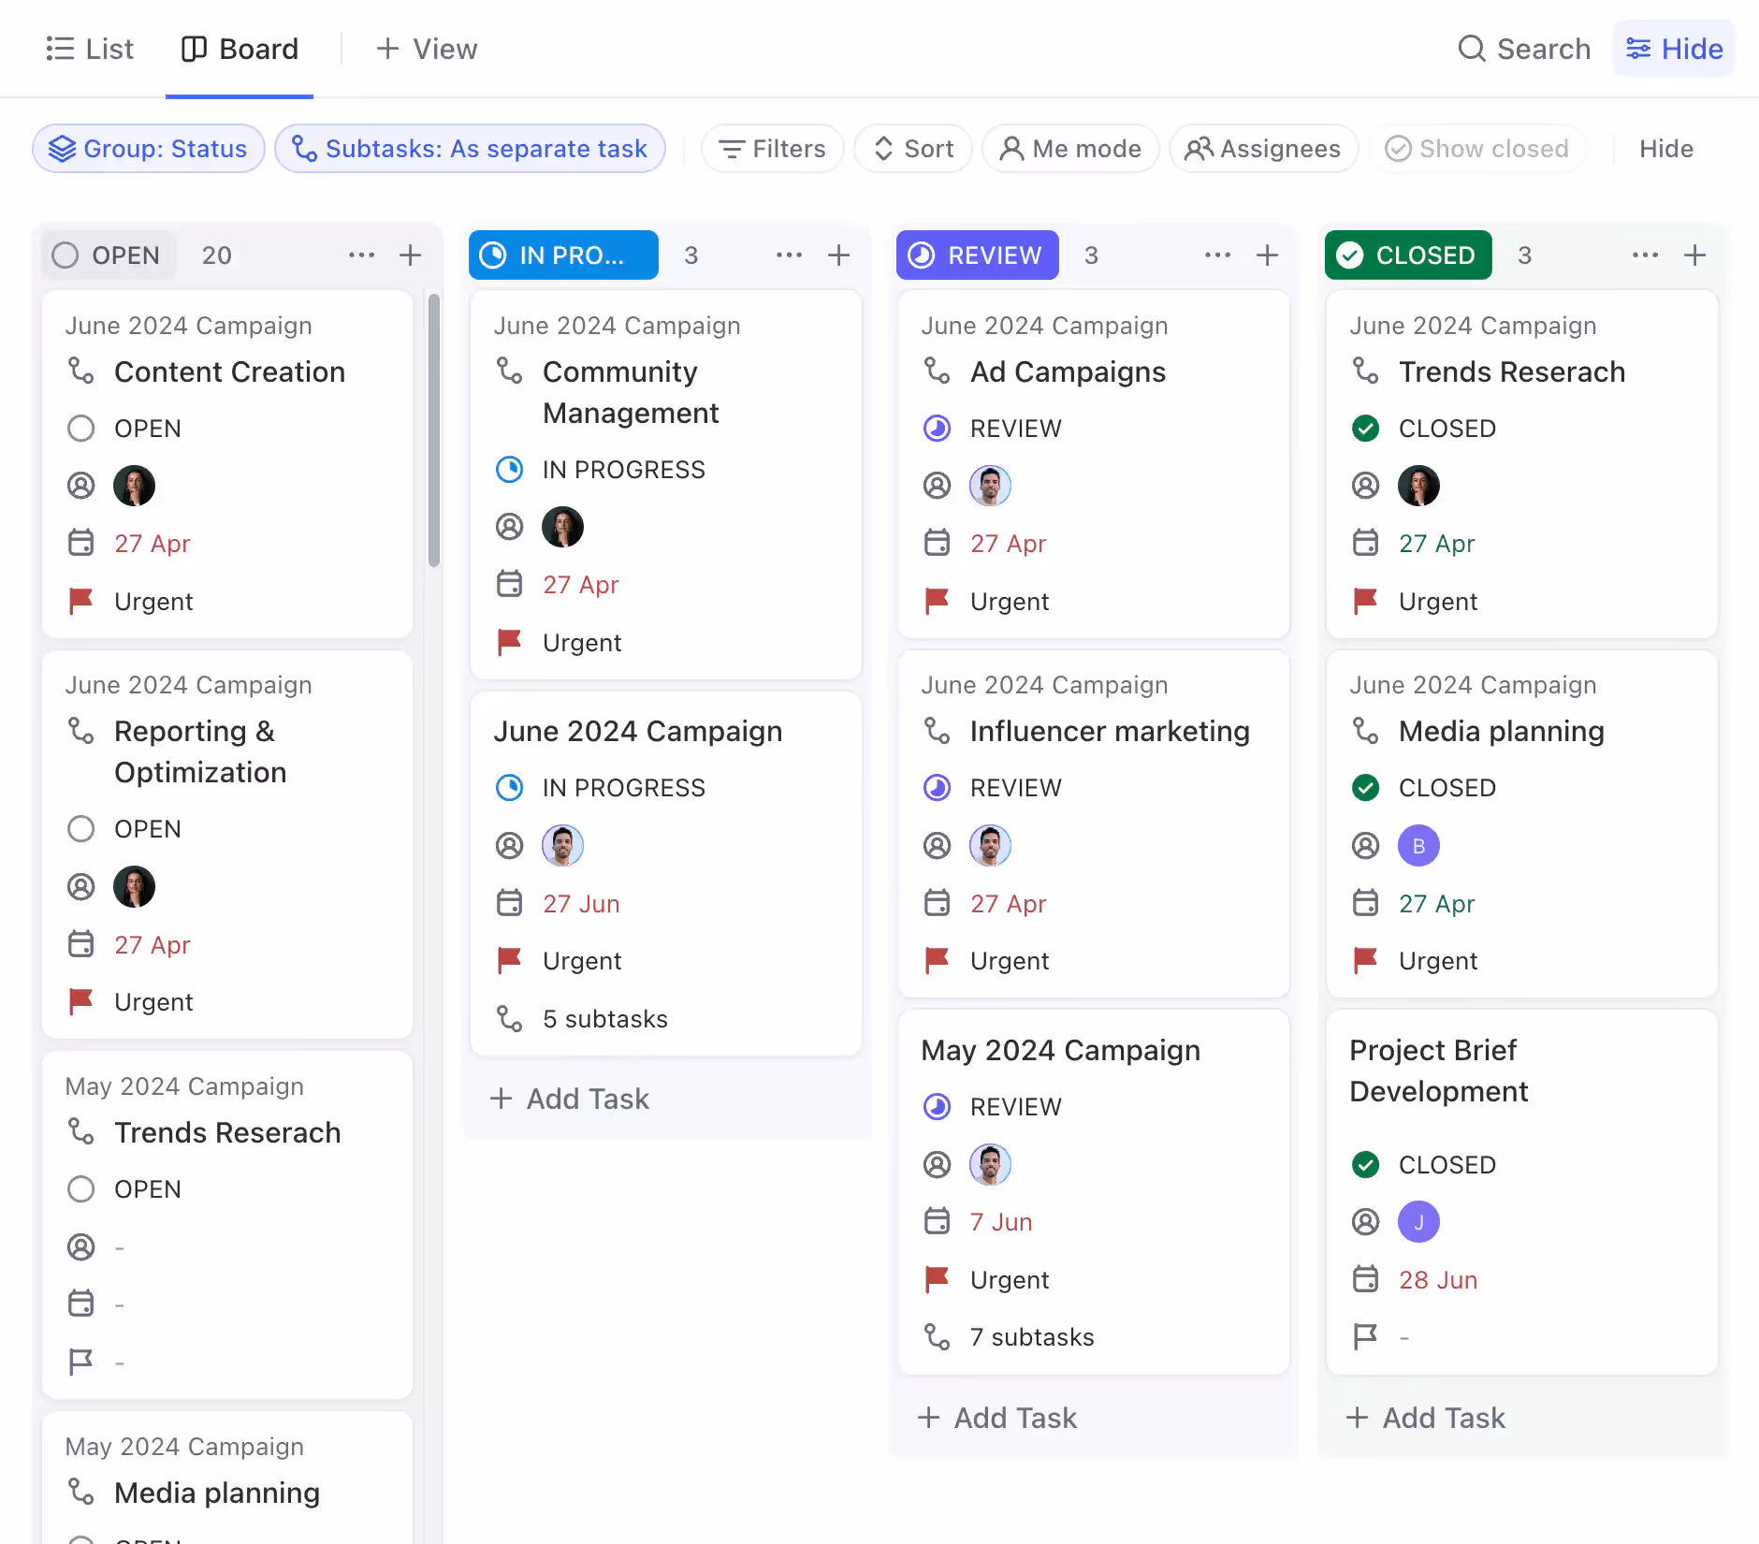Add a new View tab

427,49
